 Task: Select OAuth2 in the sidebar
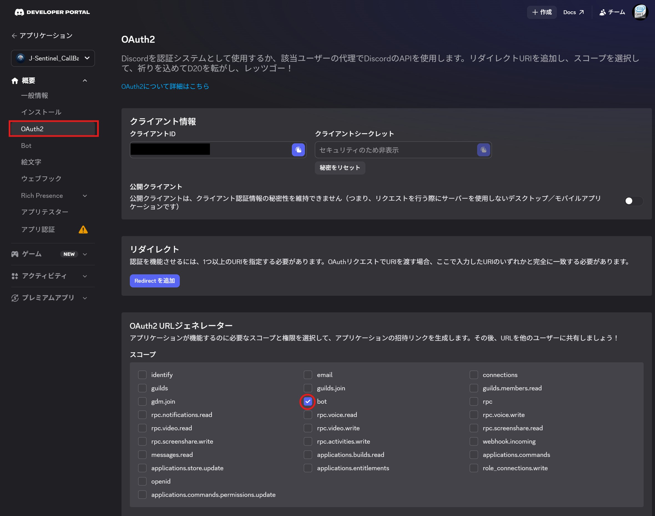(x=54, y=129)
